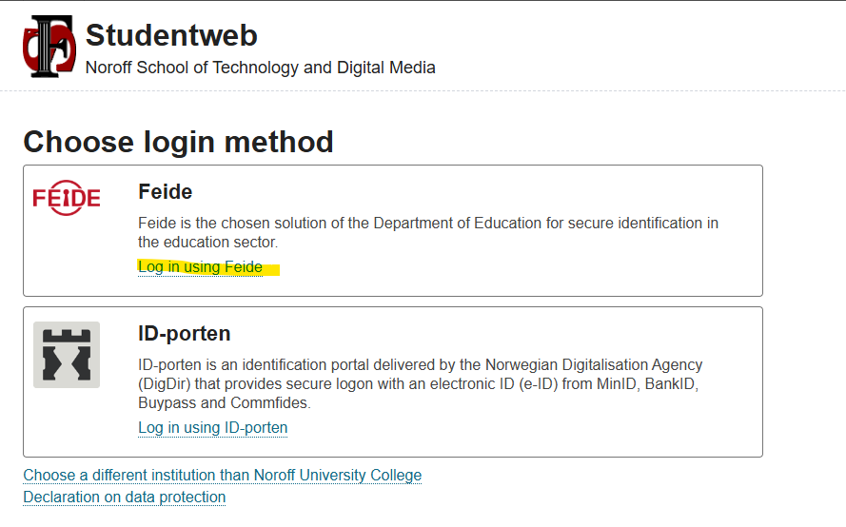Click the ID-porten description paragraph
Screen dimensions: 846x527
click(x=420, y=383)
